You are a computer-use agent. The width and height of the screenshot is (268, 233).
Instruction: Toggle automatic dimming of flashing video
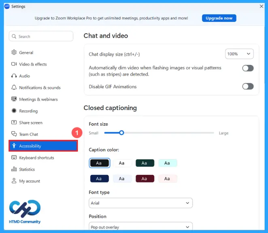pyautogui.click(x=248, y=68)
